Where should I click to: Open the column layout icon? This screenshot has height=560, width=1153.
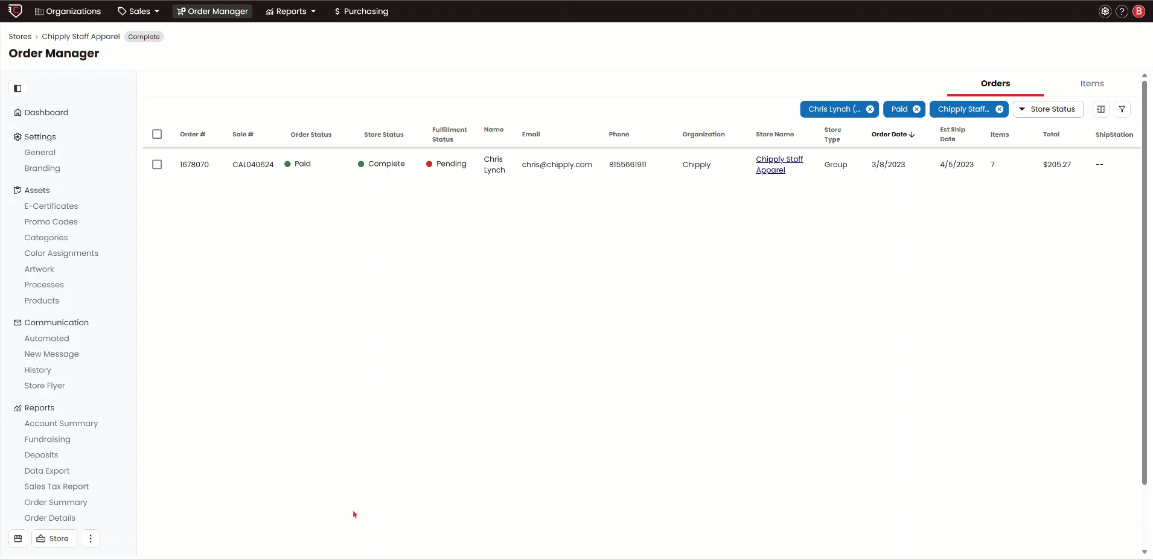click(x=1101, y=109)
